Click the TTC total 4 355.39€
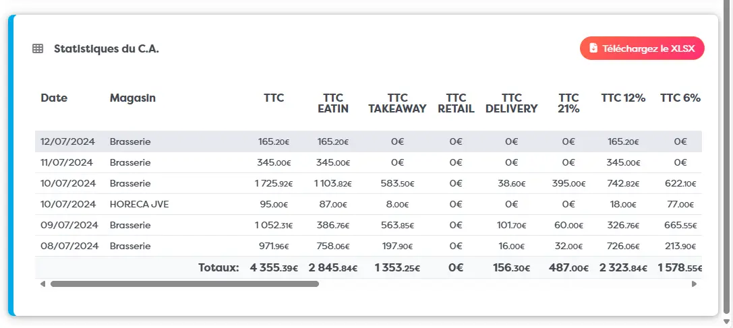Image resolution: width=733 pixels, height=328 pixels. coord(274,268)
